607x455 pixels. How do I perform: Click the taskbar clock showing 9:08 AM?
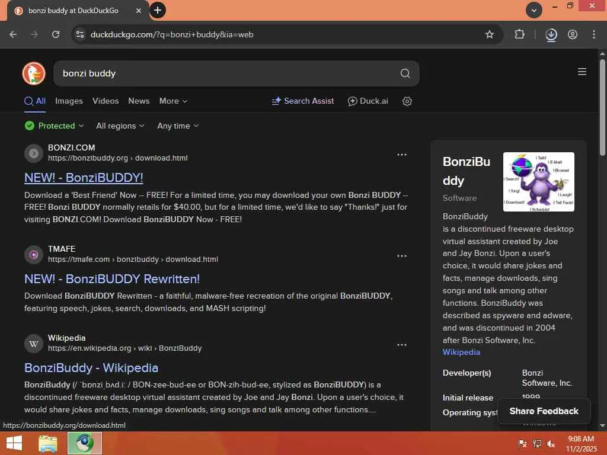581,444
